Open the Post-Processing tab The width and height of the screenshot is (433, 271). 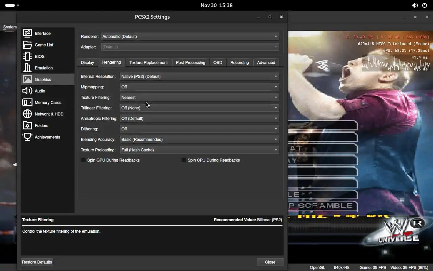(190, 63)
